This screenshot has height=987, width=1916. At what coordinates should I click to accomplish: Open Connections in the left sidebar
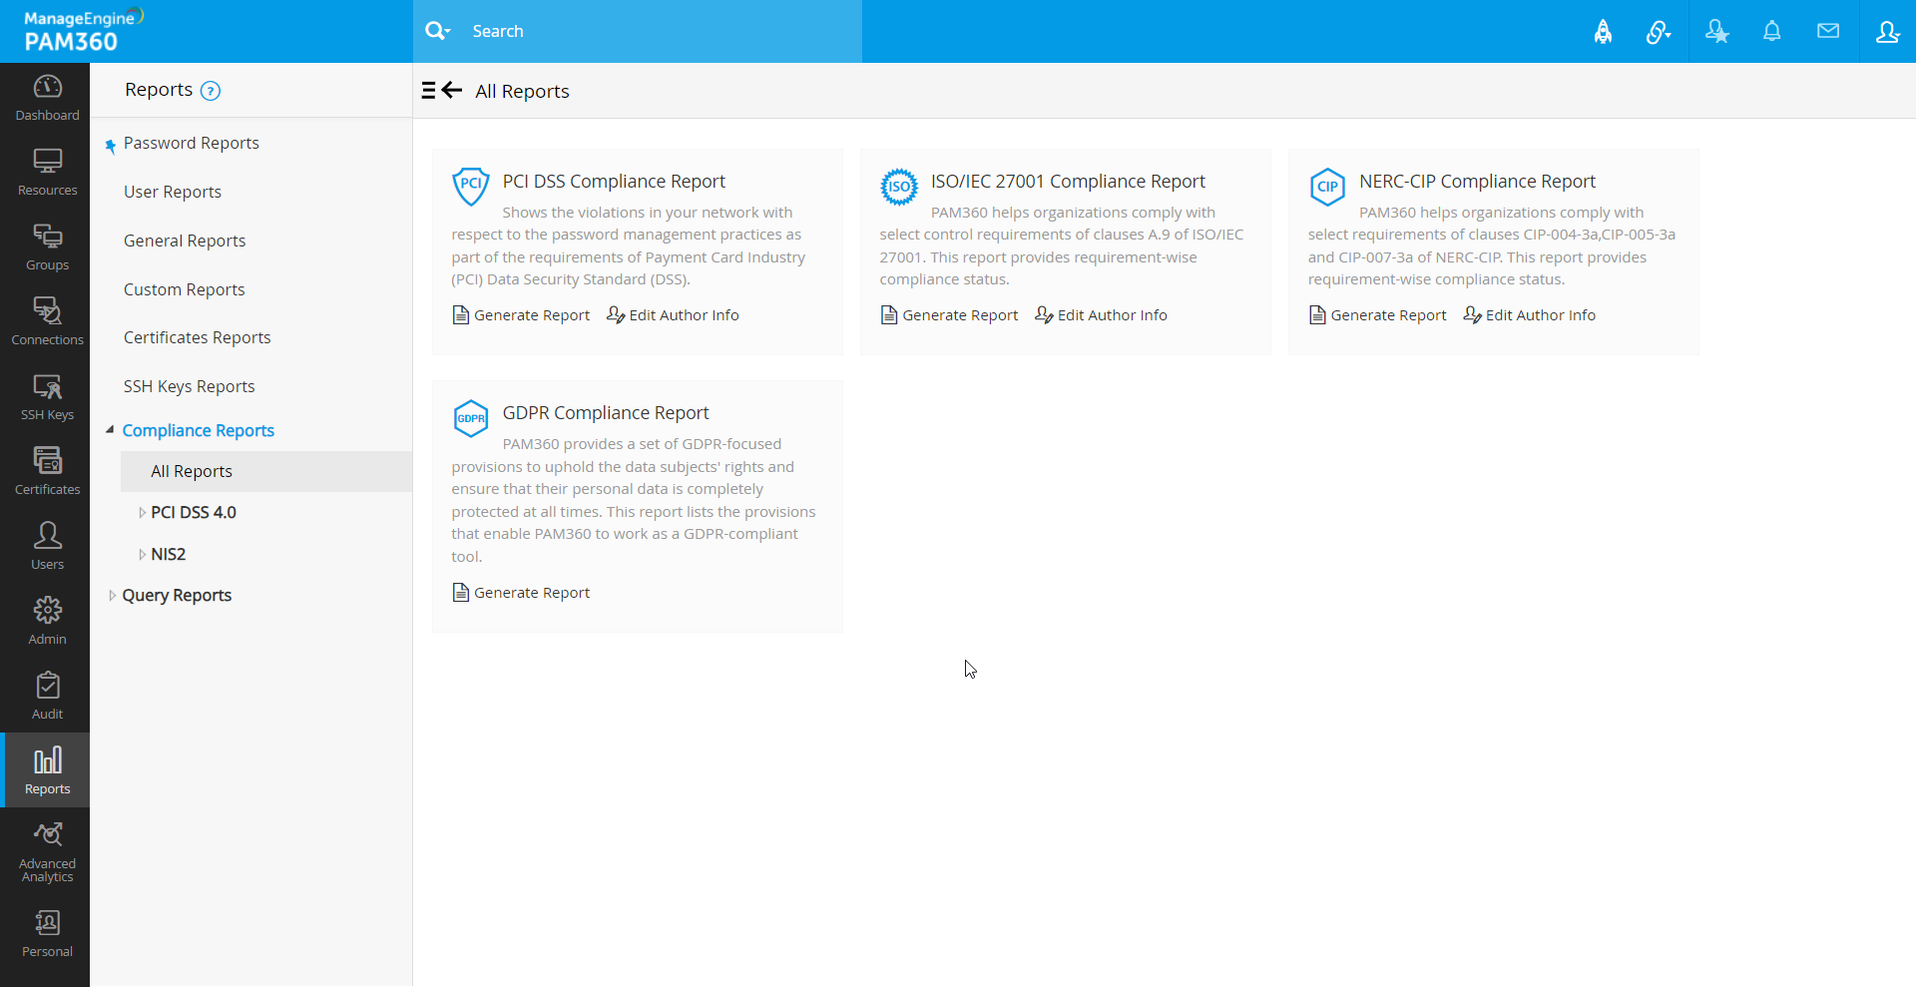click(x=47, y=323)
